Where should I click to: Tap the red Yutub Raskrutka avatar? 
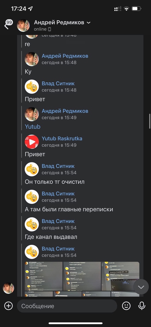click(x=32, y=142)
